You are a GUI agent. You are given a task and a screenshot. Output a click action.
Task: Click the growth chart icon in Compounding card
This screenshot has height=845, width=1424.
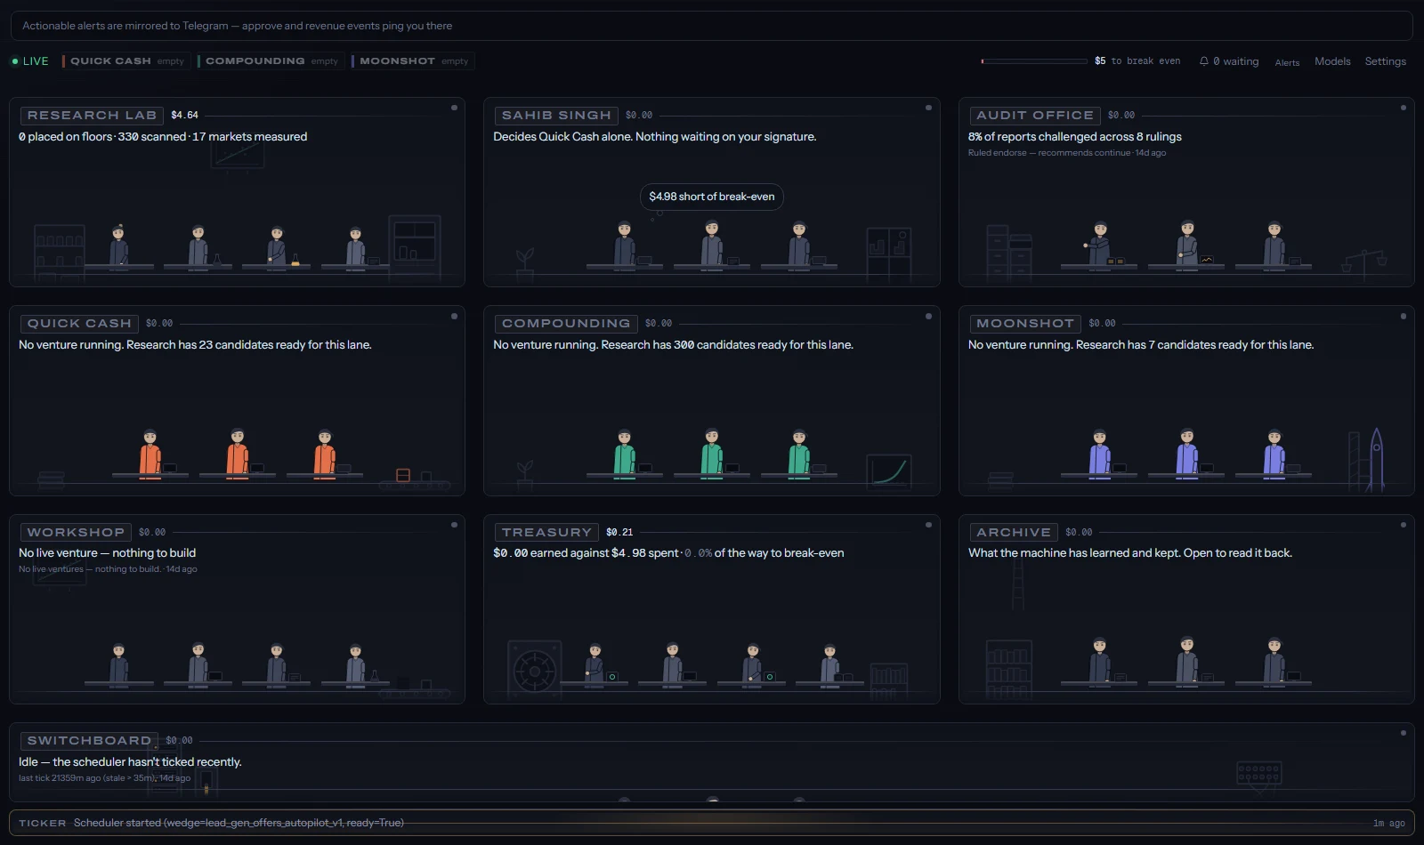[x=888, y=471]
